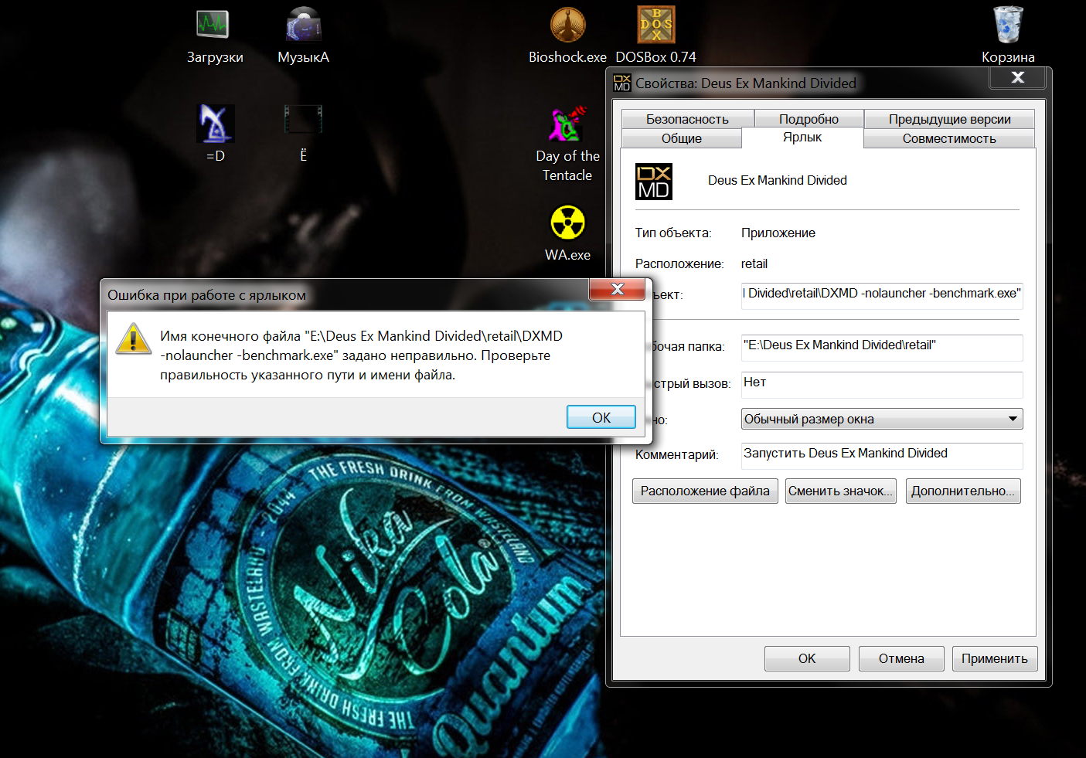Select the Ё video file icon

tap(303, 134)
